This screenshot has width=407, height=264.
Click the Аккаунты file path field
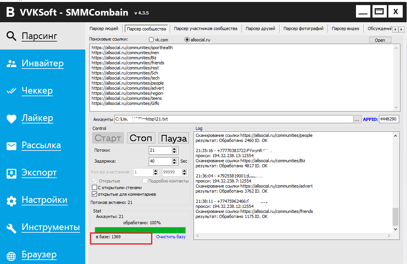point(234,119)
